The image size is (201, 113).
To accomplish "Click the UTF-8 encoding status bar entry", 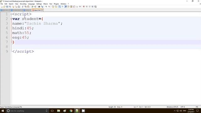I will click(183, 107).
